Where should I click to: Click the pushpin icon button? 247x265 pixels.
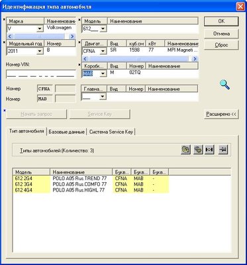coord(224,150)
